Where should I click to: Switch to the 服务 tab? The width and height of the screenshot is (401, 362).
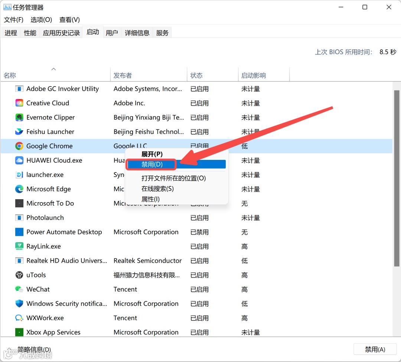(162, 33)
